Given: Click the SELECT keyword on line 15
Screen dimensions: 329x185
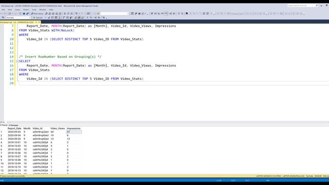Looking at the screenshot, I should [x=25, y=61].
